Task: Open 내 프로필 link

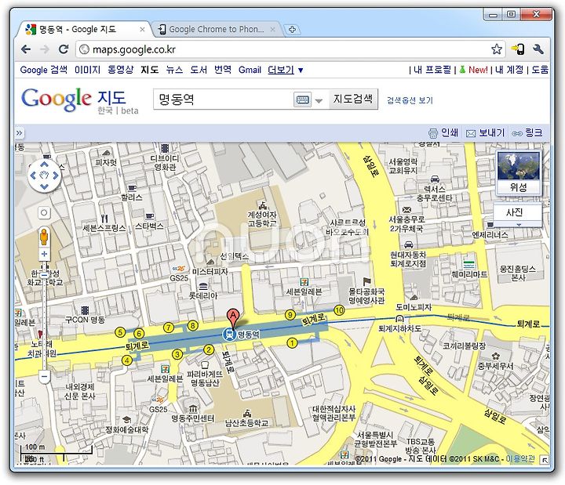Action: [432, 70]
